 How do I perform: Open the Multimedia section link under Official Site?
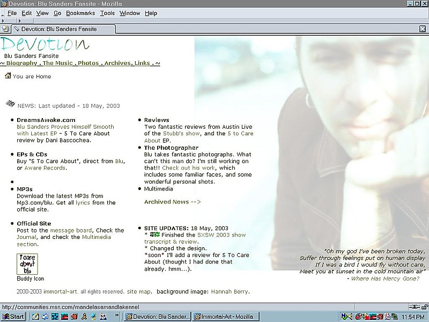[63, 240]
